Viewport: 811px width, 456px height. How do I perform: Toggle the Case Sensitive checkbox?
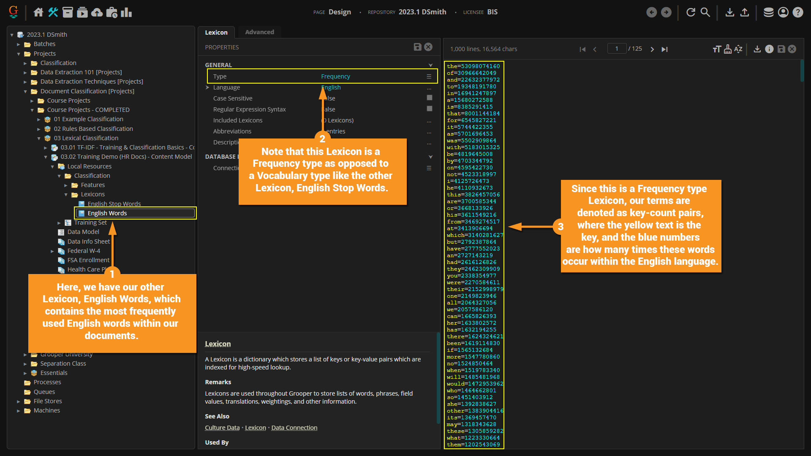click(x=429, y=98)
